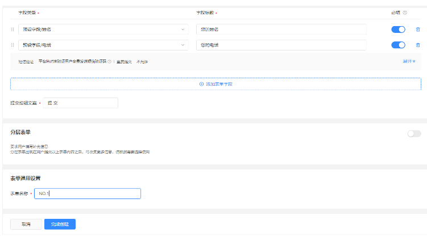Screen dimensions: 427x237
Task: Open the 预设字段/电话 field type dropdown
Action: point(103,45)
